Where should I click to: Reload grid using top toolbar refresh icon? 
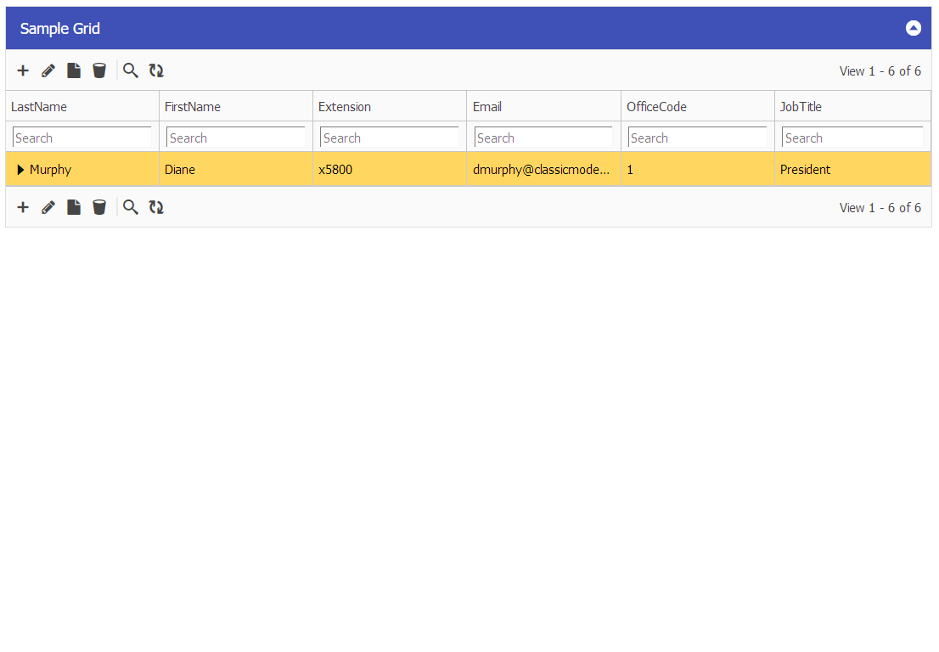[x=156, y=70]
